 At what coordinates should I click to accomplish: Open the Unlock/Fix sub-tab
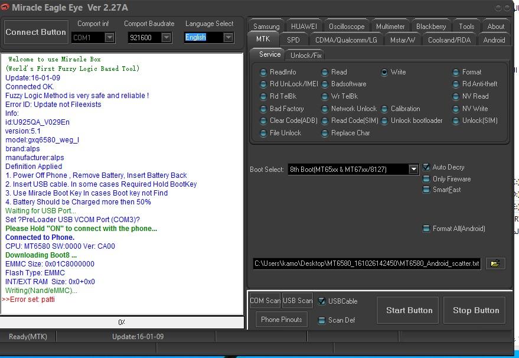click(x=305, y=56)
